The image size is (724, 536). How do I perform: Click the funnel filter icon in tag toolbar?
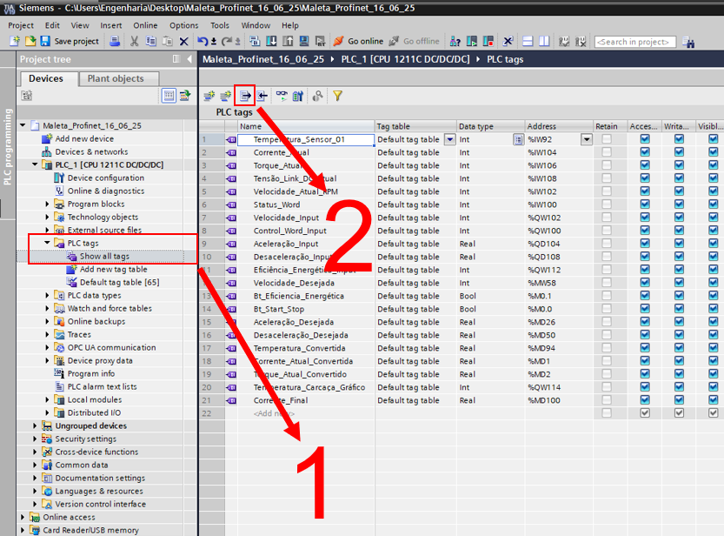click(x=337, y=96)
